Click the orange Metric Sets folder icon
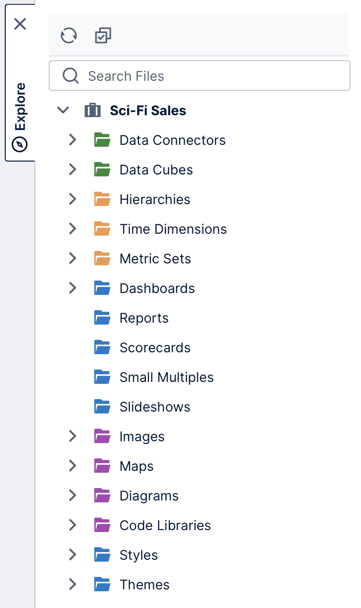 pos(102,259)
